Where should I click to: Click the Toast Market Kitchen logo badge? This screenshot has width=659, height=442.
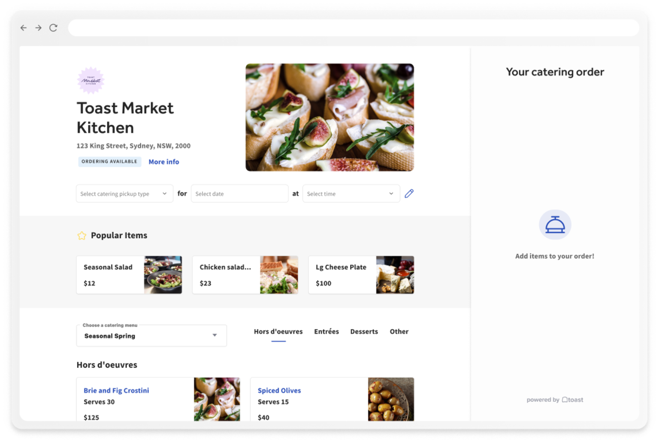(91, 80)
